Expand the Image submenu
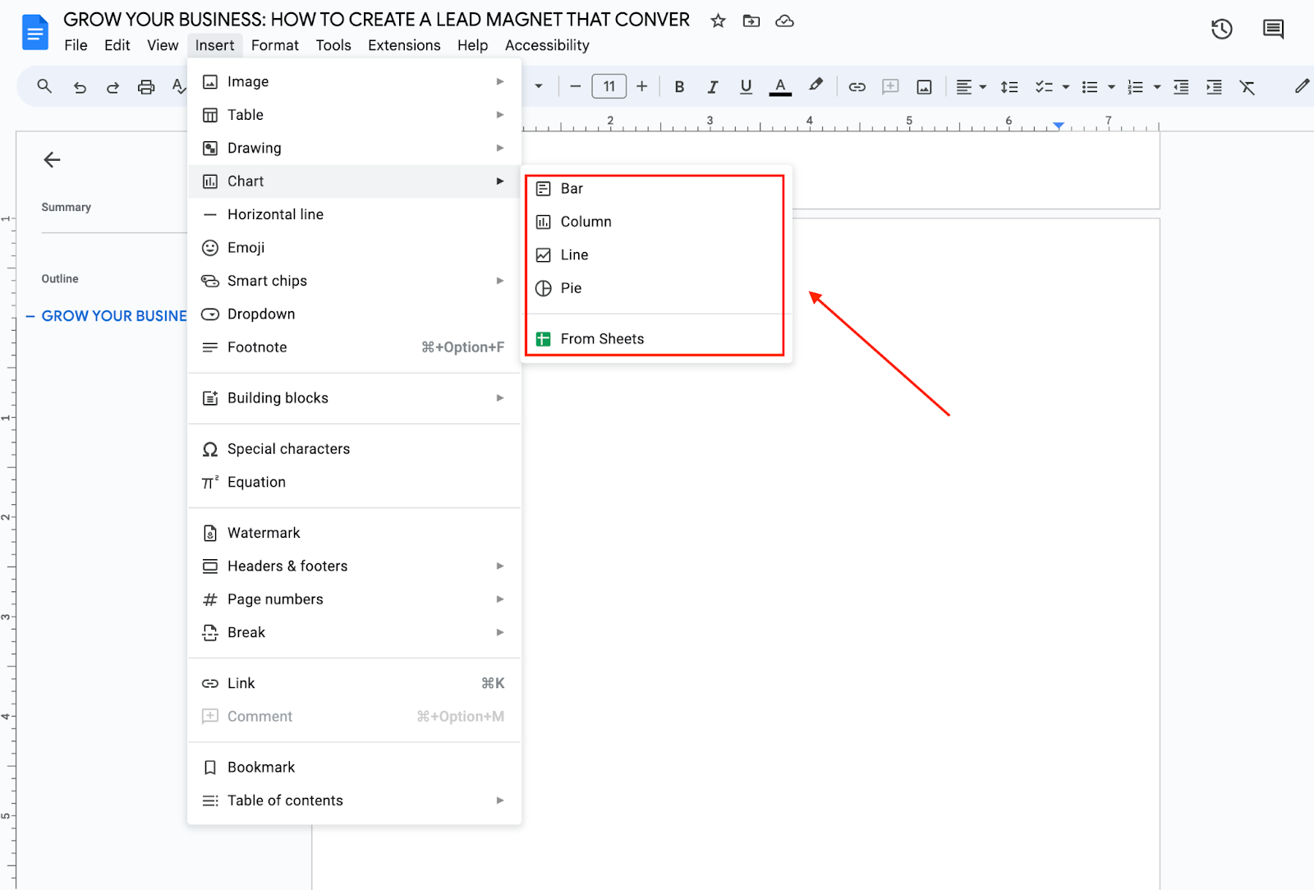 click(354, 81)
